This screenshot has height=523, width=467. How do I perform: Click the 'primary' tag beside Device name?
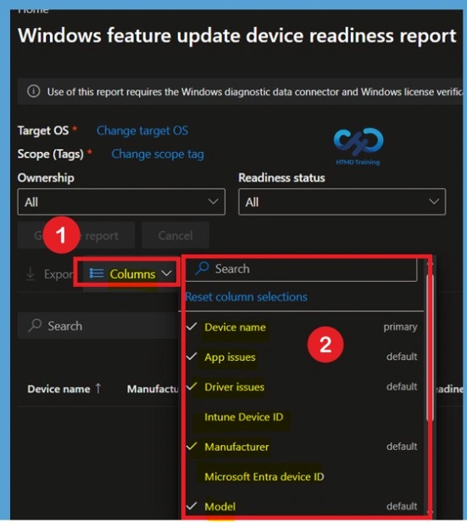coord(400,327)
